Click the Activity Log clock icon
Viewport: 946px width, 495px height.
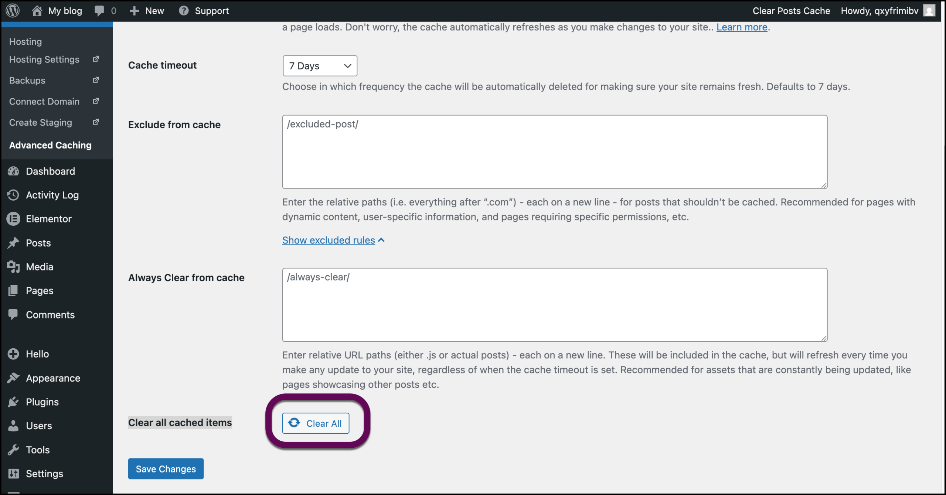(x=13, y=195)
